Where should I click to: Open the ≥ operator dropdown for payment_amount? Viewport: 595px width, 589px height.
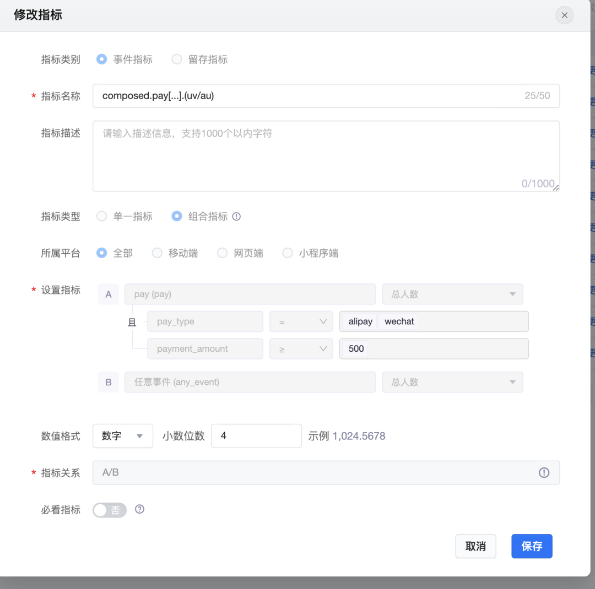pos(301,349)
